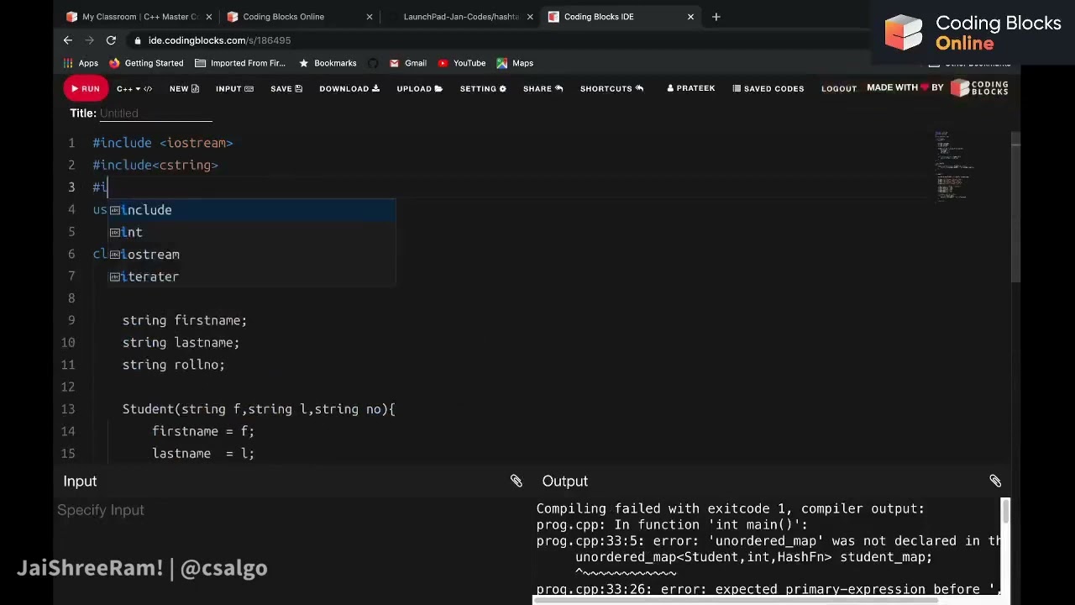
Task: Click line number 13 in the gutter
Action: (68, 409)
